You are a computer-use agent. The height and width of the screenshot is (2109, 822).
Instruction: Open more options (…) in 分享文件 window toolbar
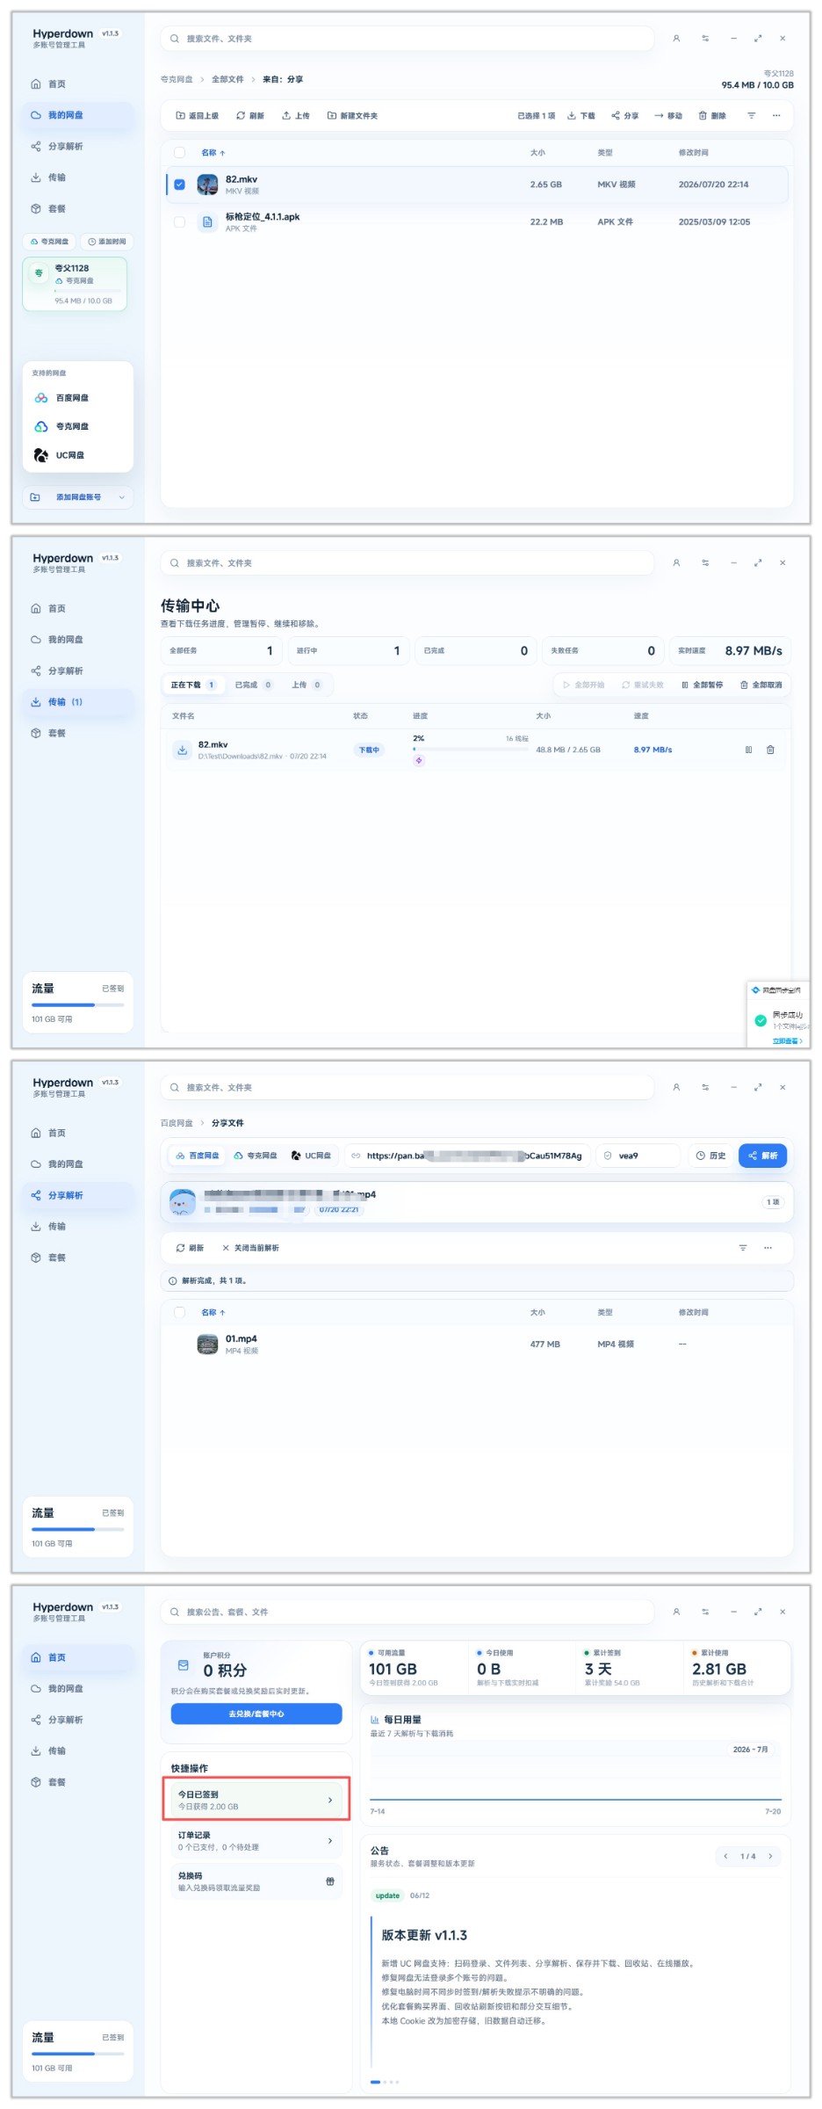[768, 1248]
